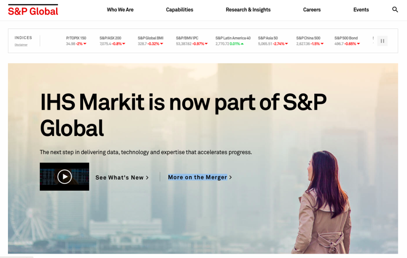Select the P/TOPIX 150 index name
Screen dimensions: 407x258
click(76, 38)
